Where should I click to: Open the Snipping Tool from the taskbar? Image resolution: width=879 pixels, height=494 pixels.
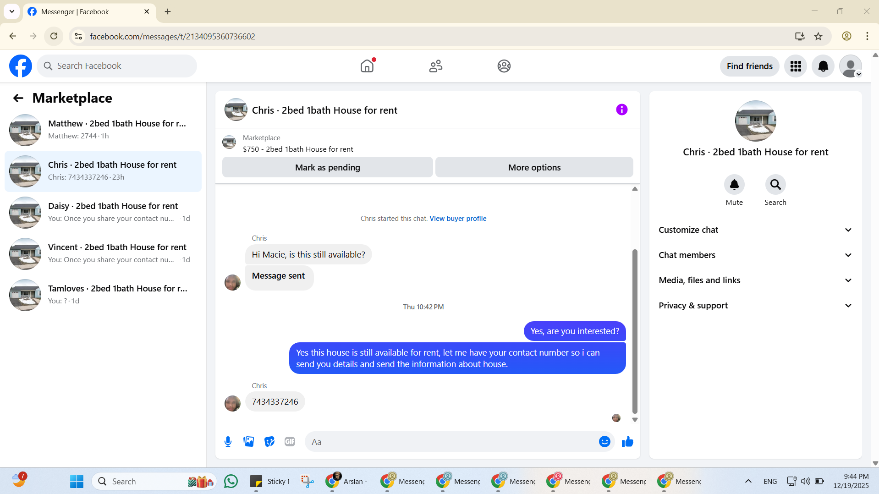307,481
